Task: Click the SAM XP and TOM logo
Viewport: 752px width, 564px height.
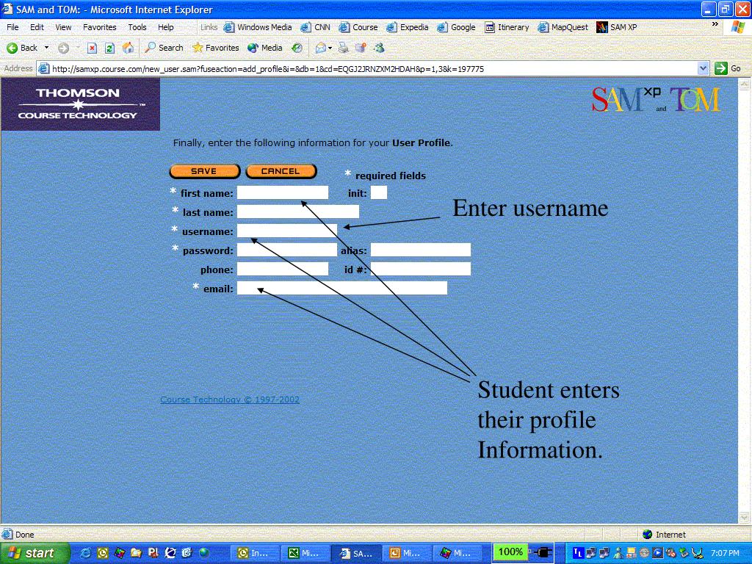Action: [x=656, y=100]
